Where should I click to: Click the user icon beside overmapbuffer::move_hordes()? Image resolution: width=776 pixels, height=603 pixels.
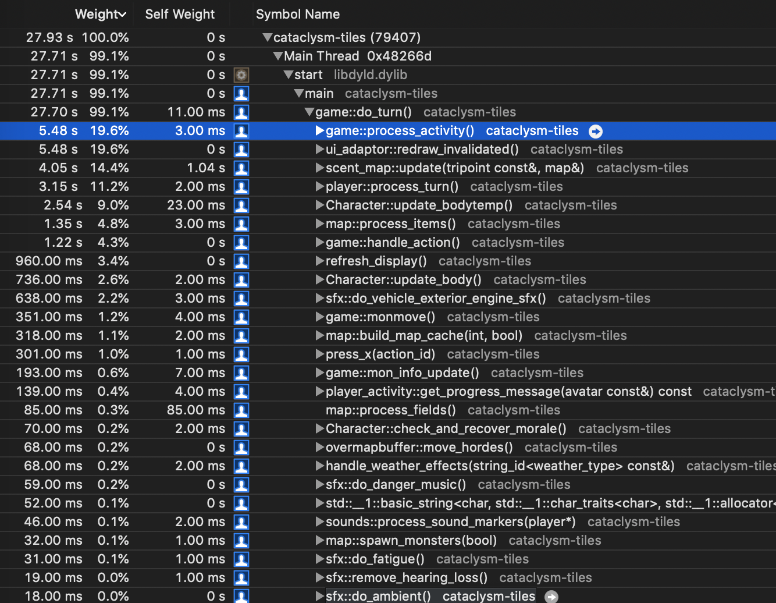click(x=241, y=448)
